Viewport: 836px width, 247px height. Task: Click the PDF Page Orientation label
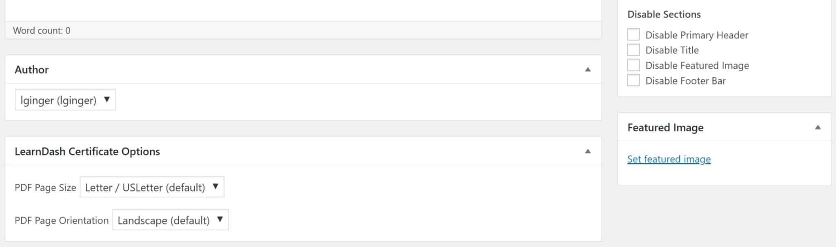[x=62, y=220]
